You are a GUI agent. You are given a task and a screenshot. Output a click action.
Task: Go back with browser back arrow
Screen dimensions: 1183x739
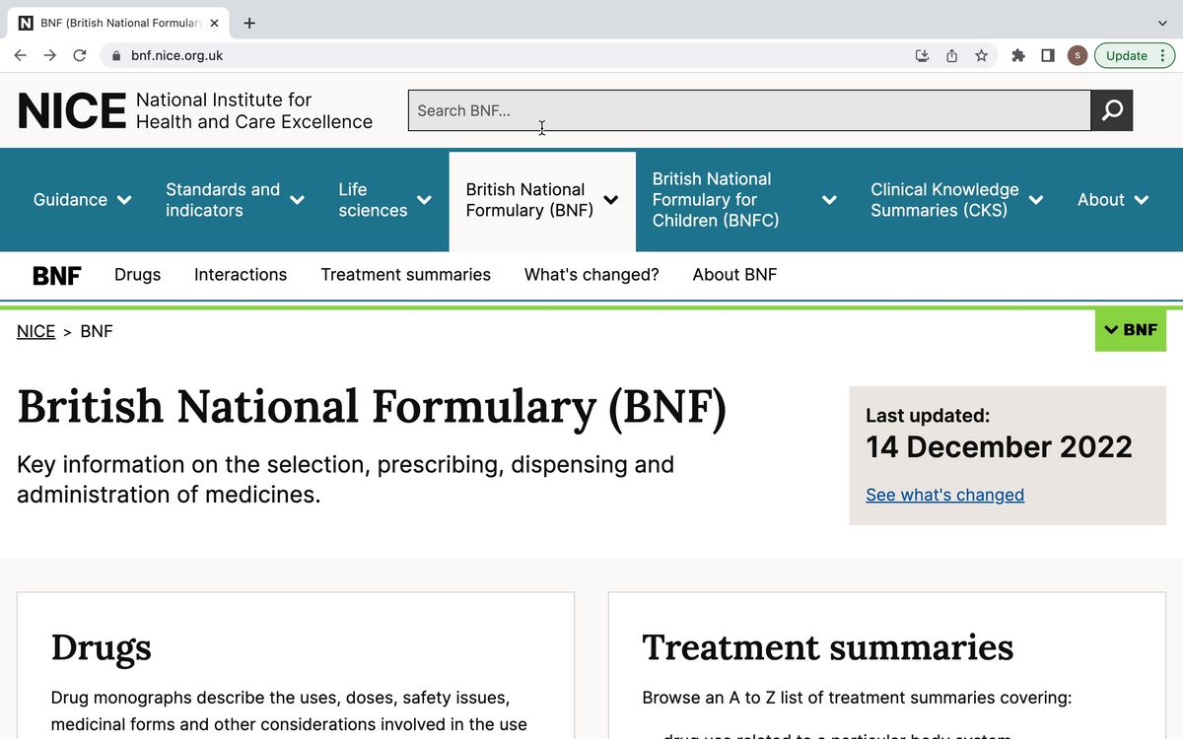click(21, 56)
